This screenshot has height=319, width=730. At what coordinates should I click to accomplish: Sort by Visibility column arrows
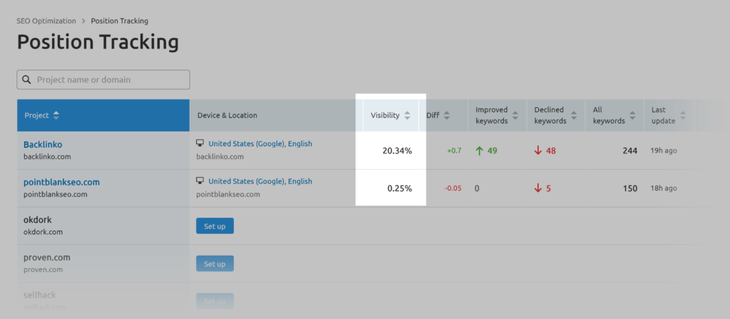pyautogui.click(x=407, y=116)
